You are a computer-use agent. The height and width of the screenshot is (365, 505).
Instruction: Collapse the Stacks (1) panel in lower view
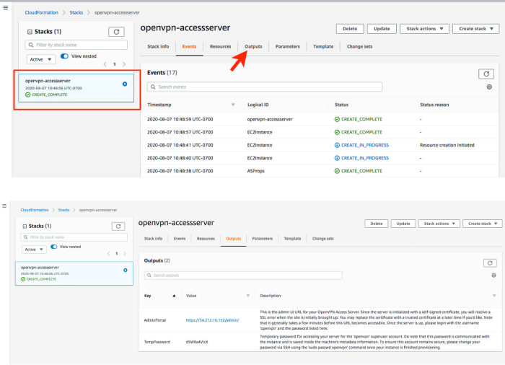tap(25, 227)
